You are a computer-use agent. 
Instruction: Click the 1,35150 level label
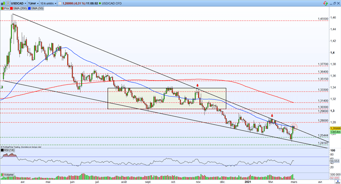323,79
